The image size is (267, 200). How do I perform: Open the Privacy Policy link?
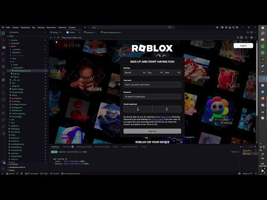click(158, 120)
